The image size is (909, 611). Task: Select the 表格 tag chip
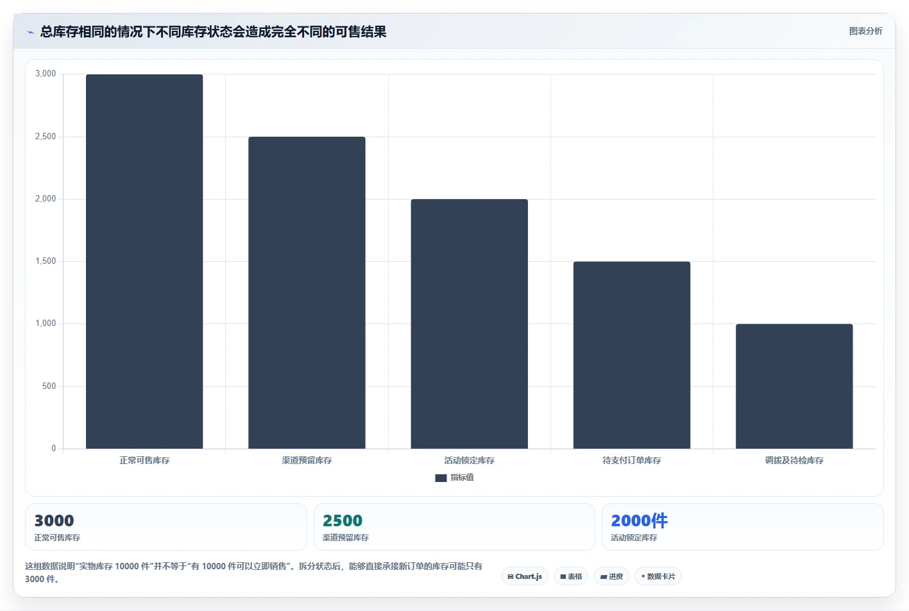[x=571, y=576]
